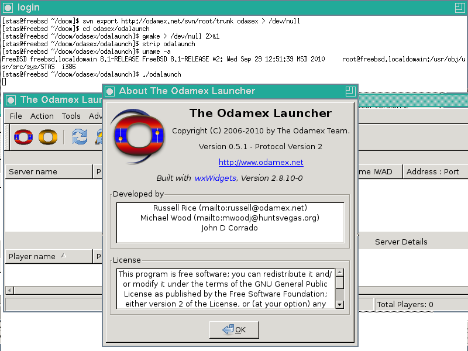This screenshot has width=468, height=351.
Task: Open the Tools menu
Action: [71, 116]
